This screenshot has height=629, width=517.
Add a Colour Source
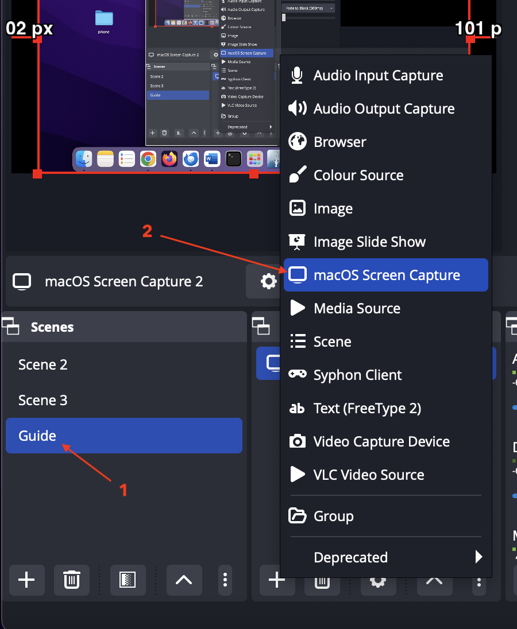click(x=386, y=175)
